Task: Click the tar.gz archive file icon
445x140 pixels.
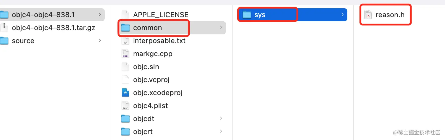Action: (x=4, y=28)
